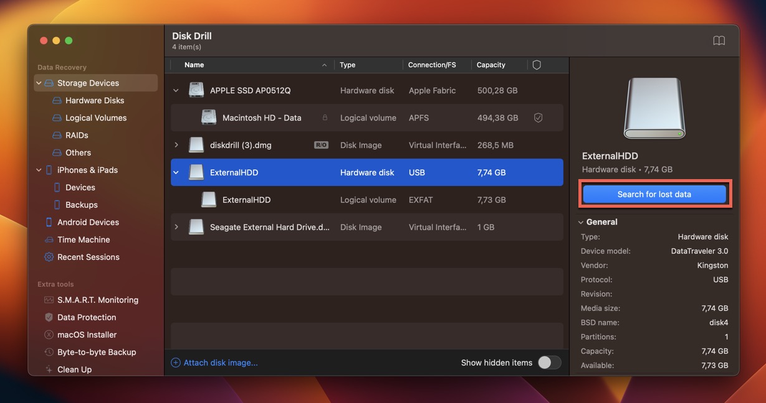Open Time Machine in sidebar

click(83, 239)
